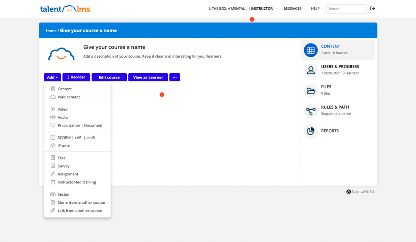
Task: Open RULES & PATH sidebar label
Action: (x=335, y=107)
